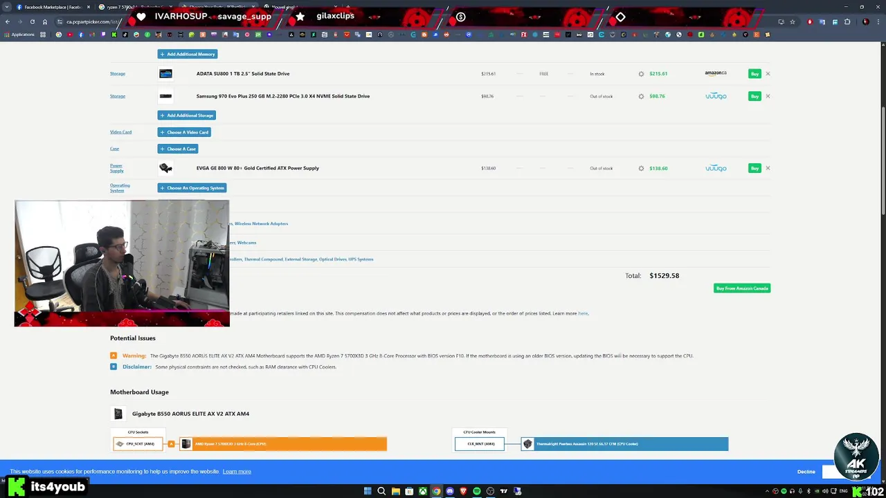886x498 pixels.
Task: Click the blue Thermalright Peerless Assassin bar
Action: (625, 444)
